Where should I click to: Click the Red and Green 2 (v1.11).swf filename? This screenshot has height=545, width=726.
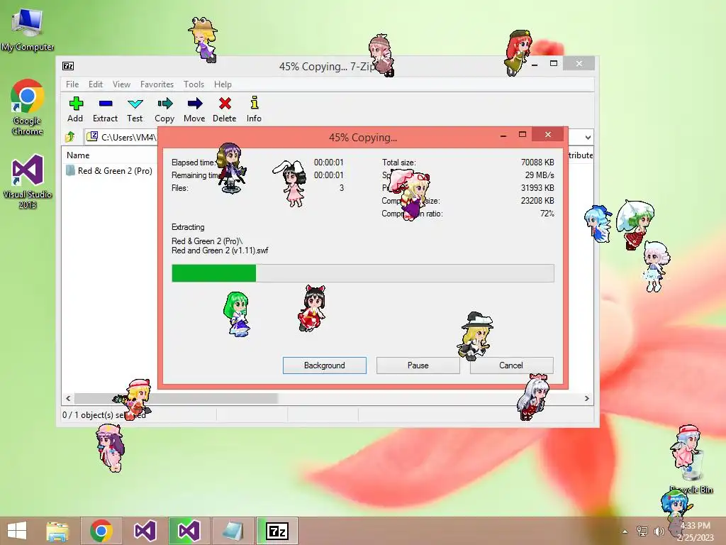tap(220, 251)
